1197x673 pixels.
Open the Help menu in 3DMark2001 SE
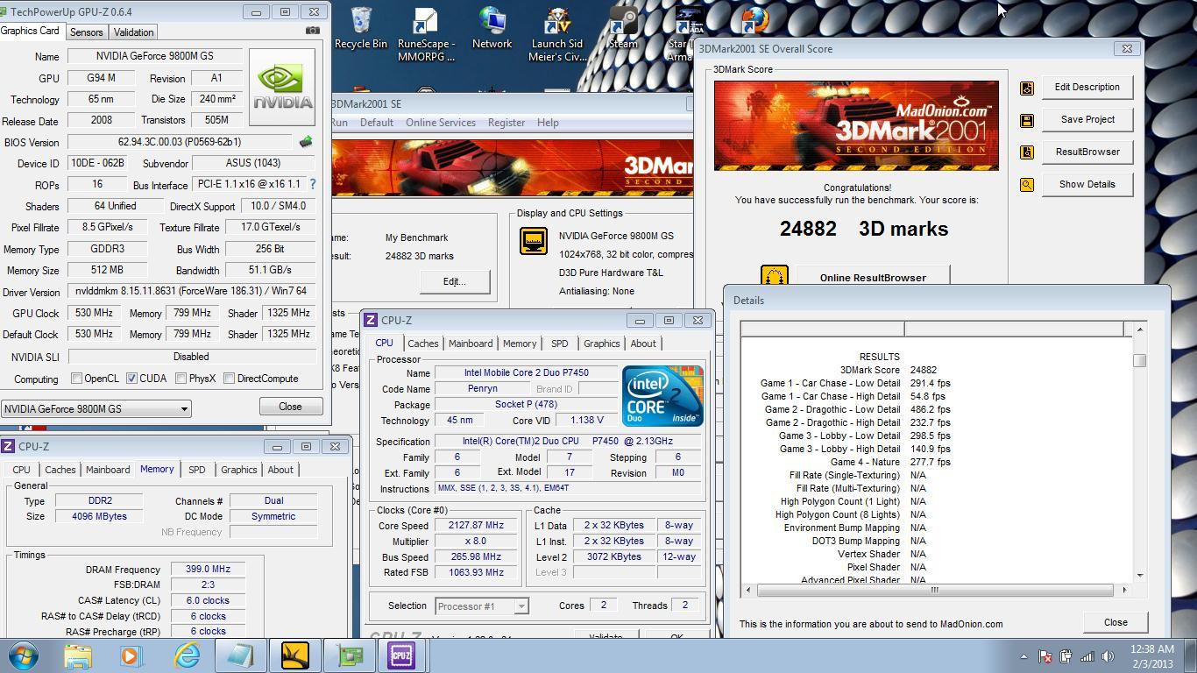(548, 123)
